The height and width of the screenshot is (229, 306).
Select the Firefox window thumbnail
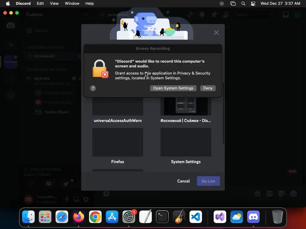pyautogui.click(x=118, y=142)
